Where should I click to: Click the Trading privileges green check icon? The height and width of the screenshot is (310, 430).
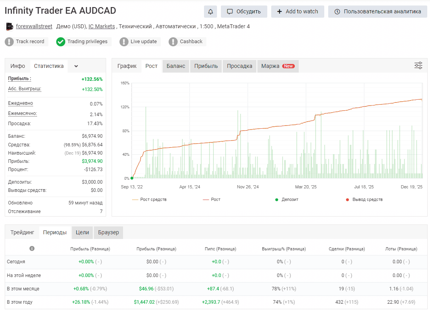[x=61, y=42]
